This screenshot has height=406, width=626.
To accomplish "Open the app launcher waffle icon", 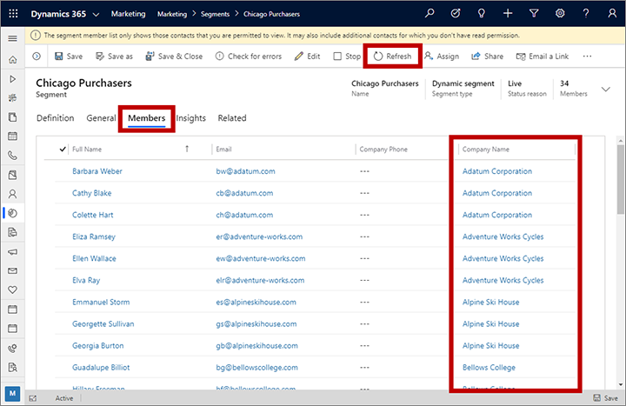I will point(13,14).
